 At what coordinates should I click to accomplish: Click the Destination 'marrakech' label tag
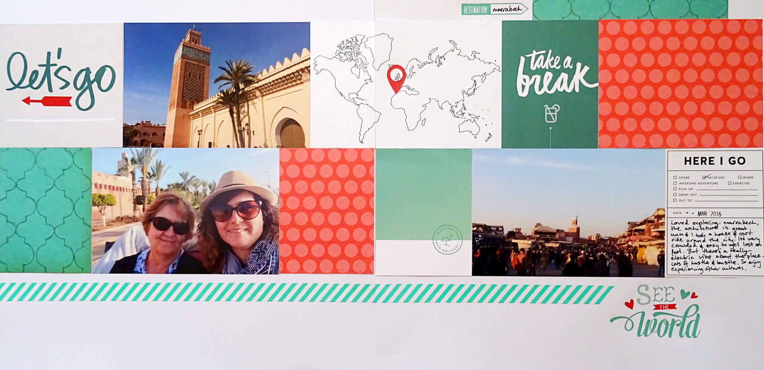(x=494, y=9)
